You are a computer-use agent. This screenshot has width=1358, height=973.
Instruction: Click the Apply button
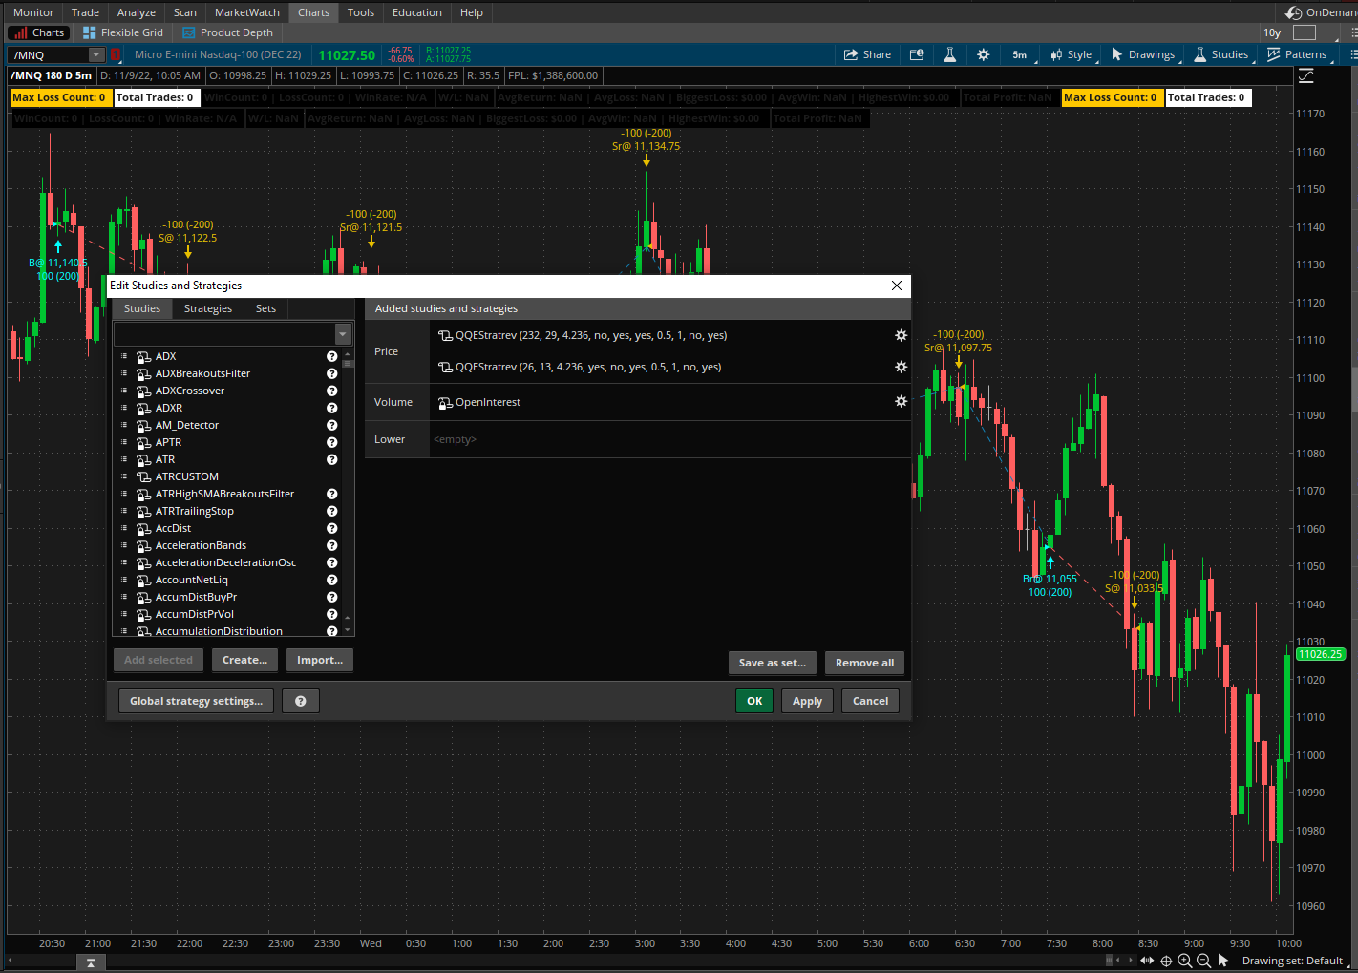tap(808, 701)
